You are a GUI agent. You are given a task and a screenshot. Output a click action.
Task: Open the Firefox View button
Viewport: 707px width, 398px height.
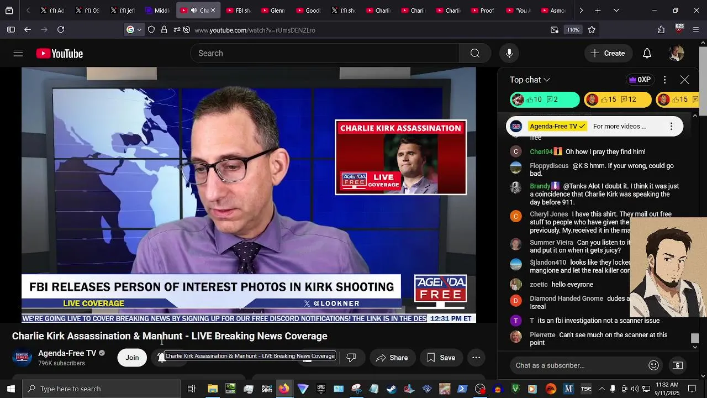click(9, 11)
